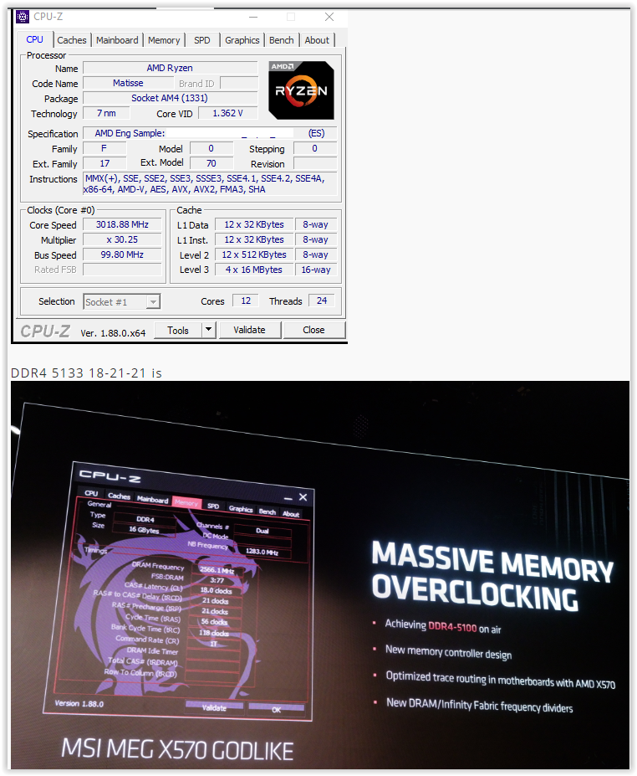Click the OK button in MSI photo CPU-Z
The width and height of the screenshot is (637, 776).
point(276,710)
